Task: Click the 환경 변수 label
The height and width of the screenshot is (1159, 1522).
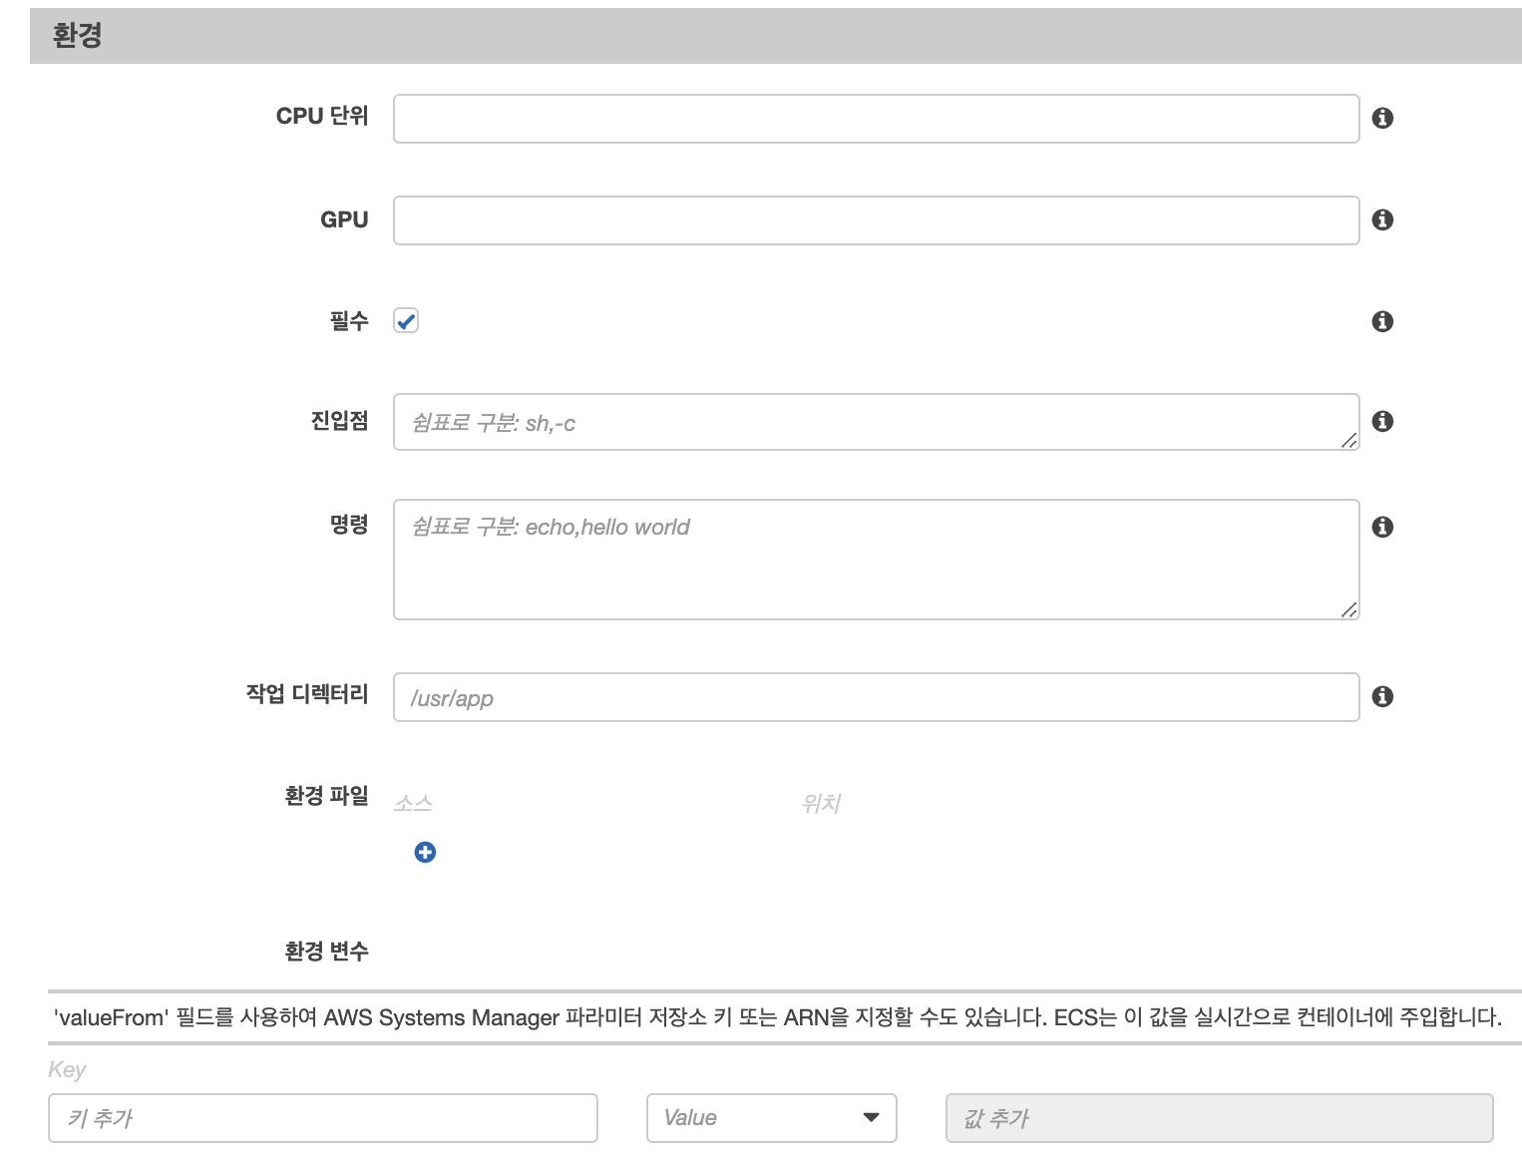Action: pyautogui.click(x=326, y=952)
